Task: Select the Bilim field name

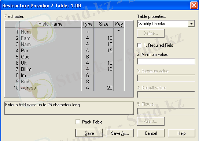Action: pos(26,69)
